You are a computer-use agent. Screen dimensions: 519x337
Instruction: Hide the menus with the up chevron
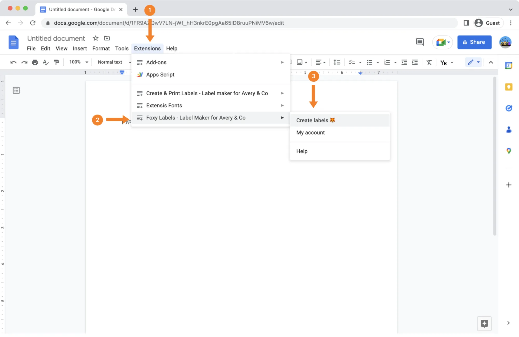(491, 62)
